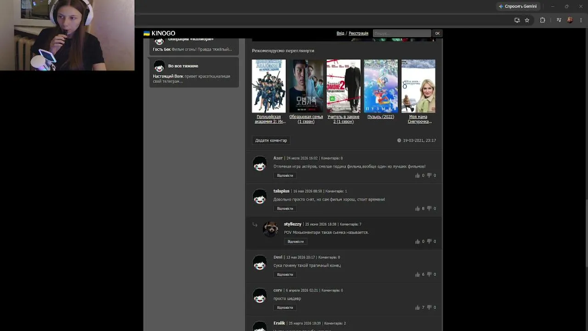This screenshot has width=588, height=331.
Task: Reply to Азат's comment with Відповісти
Action: tap(285, 176)
